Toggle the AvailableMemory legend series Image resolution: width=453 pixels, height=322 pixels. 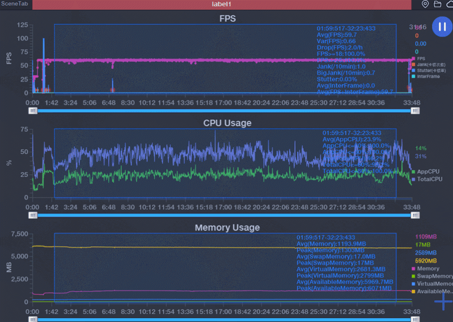pos(432,291)
